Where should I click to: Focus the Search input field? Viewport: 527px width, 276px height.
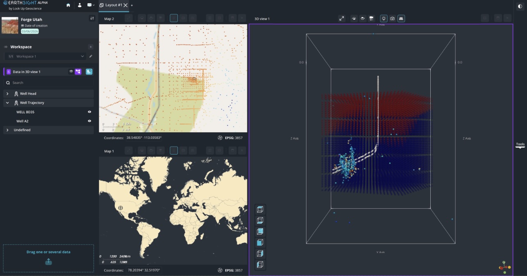tap(48, 83)
